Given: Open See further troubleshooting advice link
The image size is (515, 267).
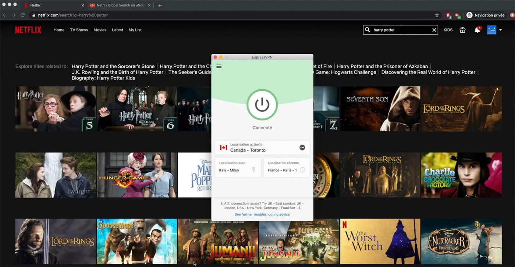Looking at the screenshot, I should point(262,214).
